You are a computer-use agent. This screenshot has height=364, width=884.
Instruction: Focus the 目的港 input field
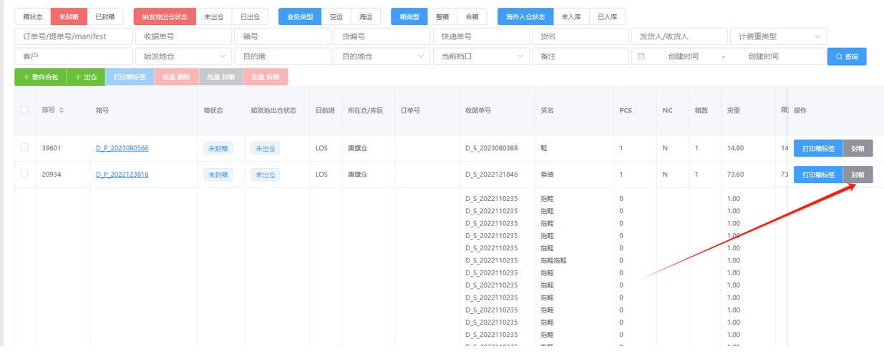click(x=283, y=56)
